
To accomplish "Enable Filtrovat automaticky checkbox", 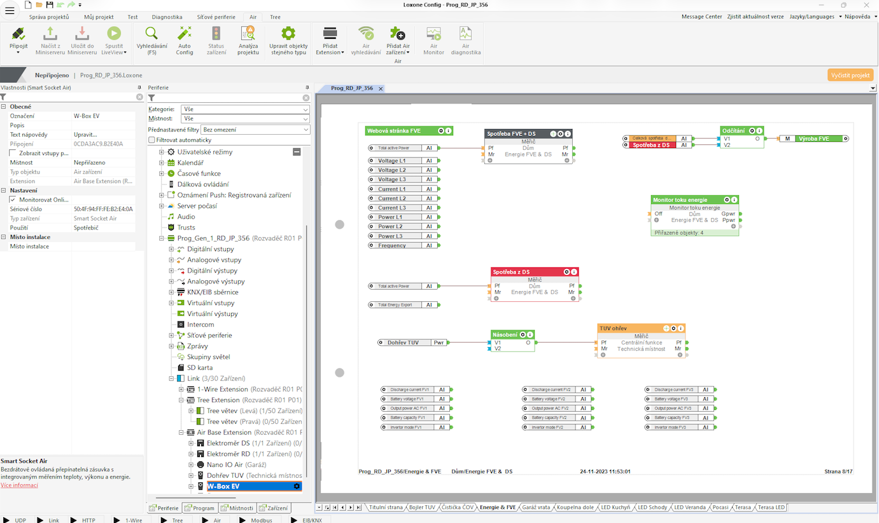I will (x=151, y=140).
